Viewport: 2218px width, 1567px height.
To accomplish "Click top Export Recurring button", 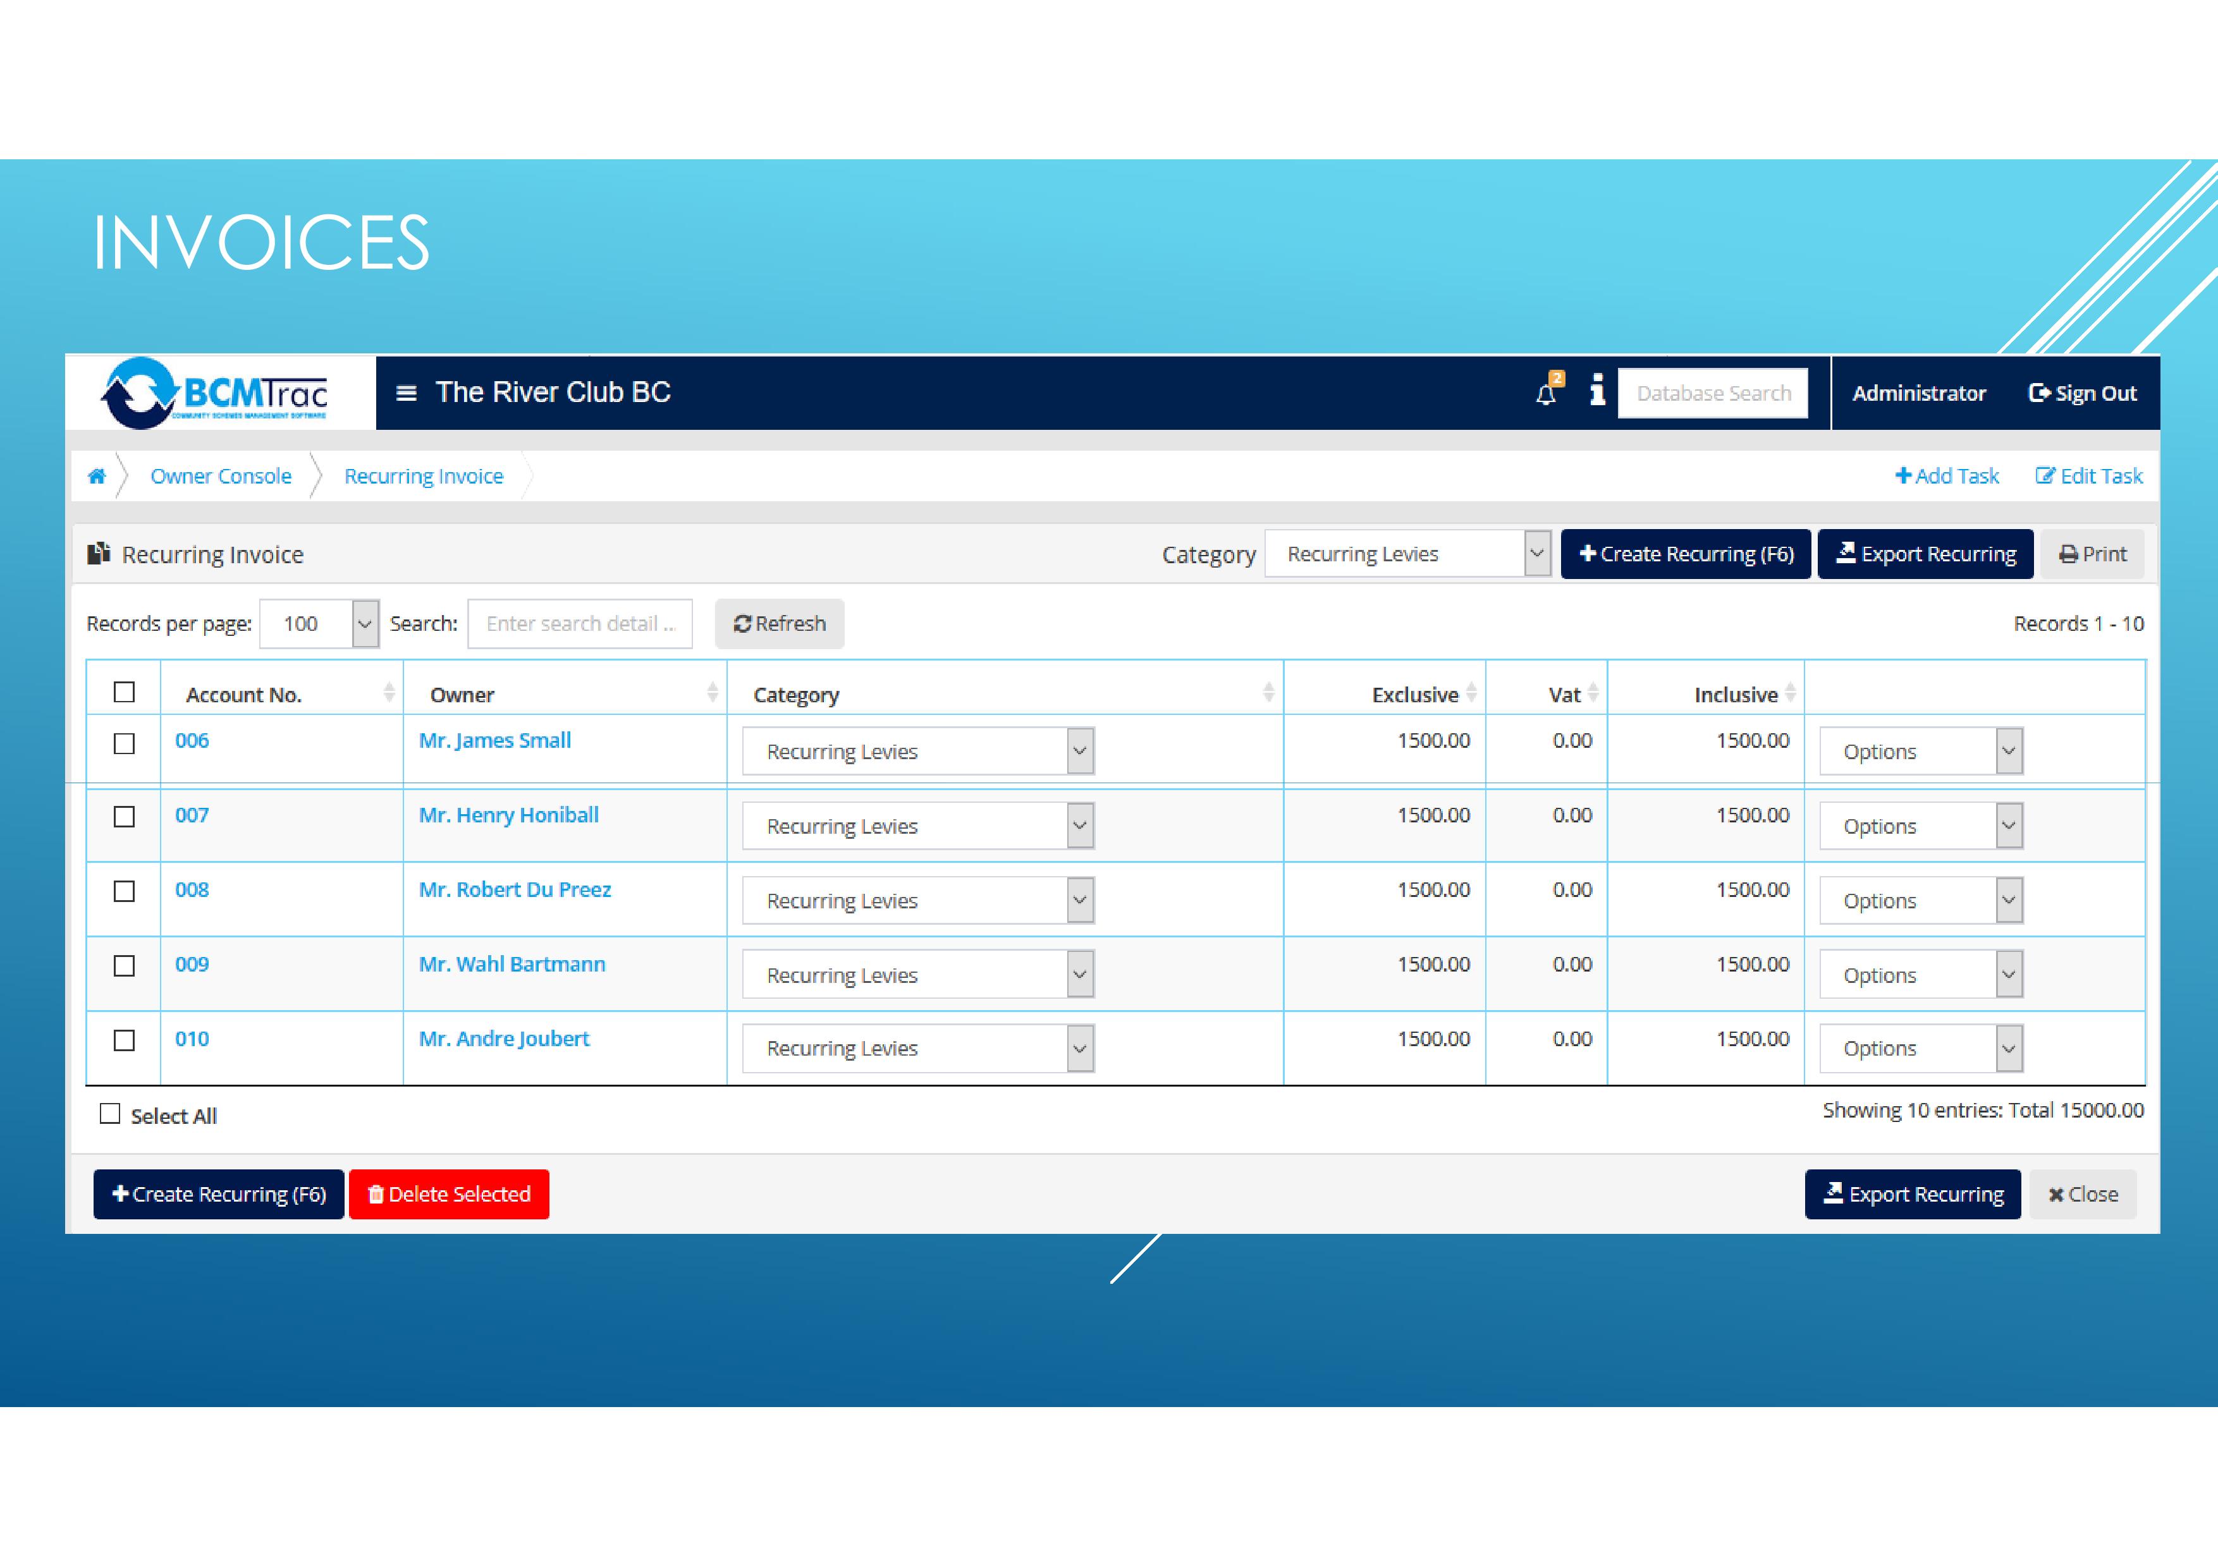I will click(1925, 554).
